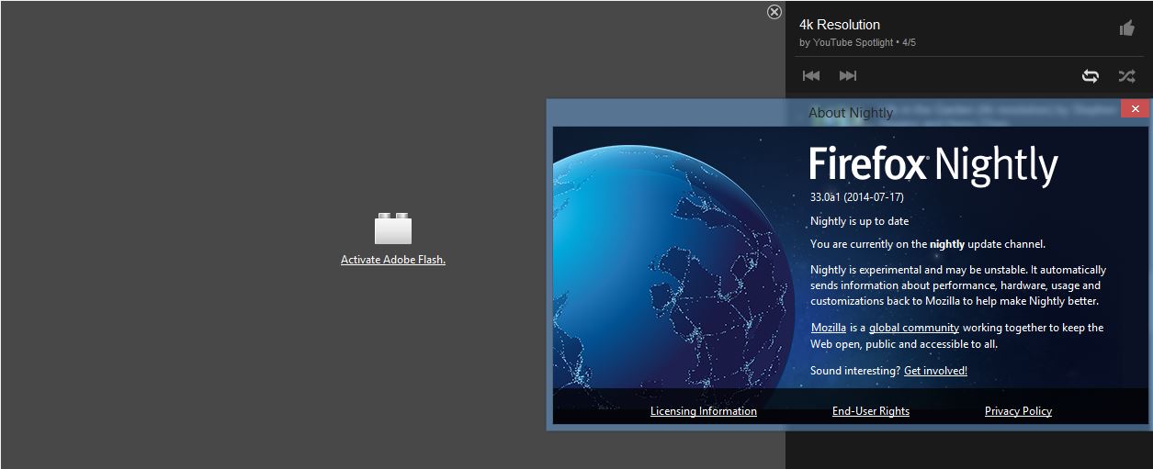Click the About Nightly title bar text
The width and height of the screenshot is (1153, 469).
coord(851,113)
